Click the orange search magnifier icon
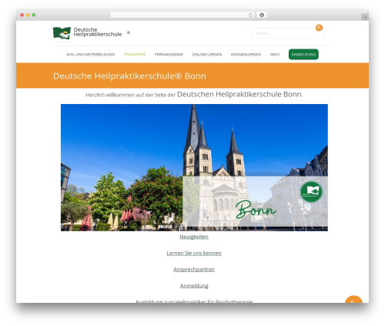This screenshot has width=385, height=326. pyautogui.click(x=319, y=28)
